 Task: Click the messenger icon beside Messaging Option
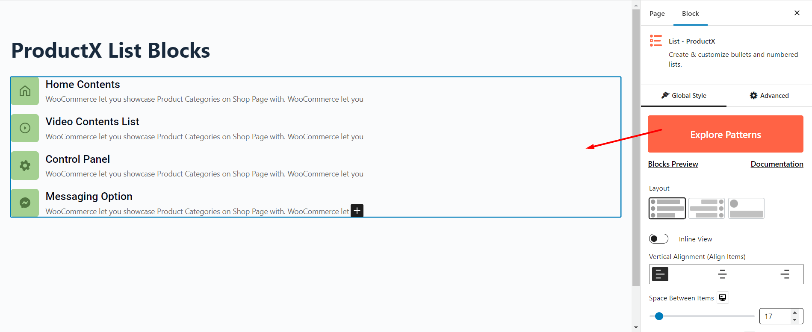tap(25, 203)
